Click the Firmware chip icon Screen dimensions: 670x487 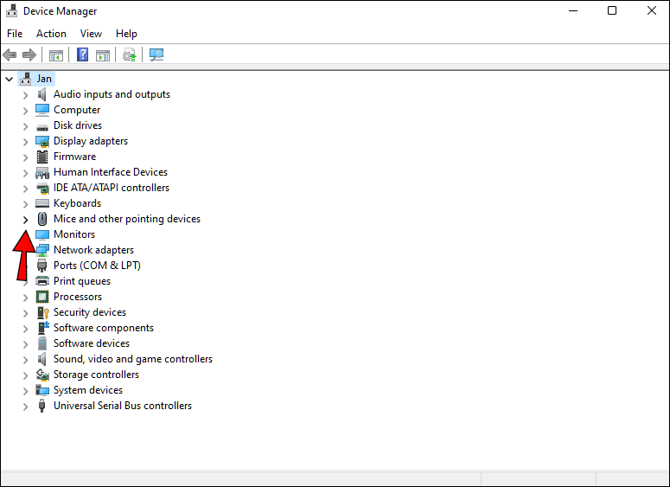pyautogui.click(x=41, y=157)
